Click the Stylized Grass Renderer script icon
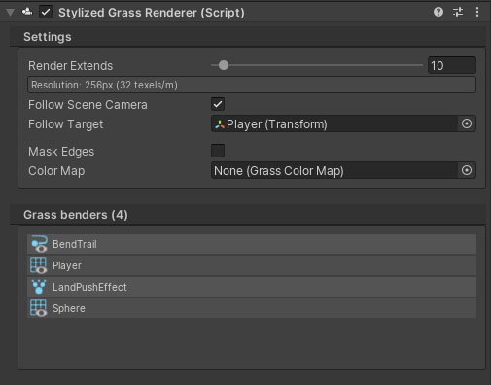Image resolution: width=491 pixels, height=385 pixels. pos(27,12)
